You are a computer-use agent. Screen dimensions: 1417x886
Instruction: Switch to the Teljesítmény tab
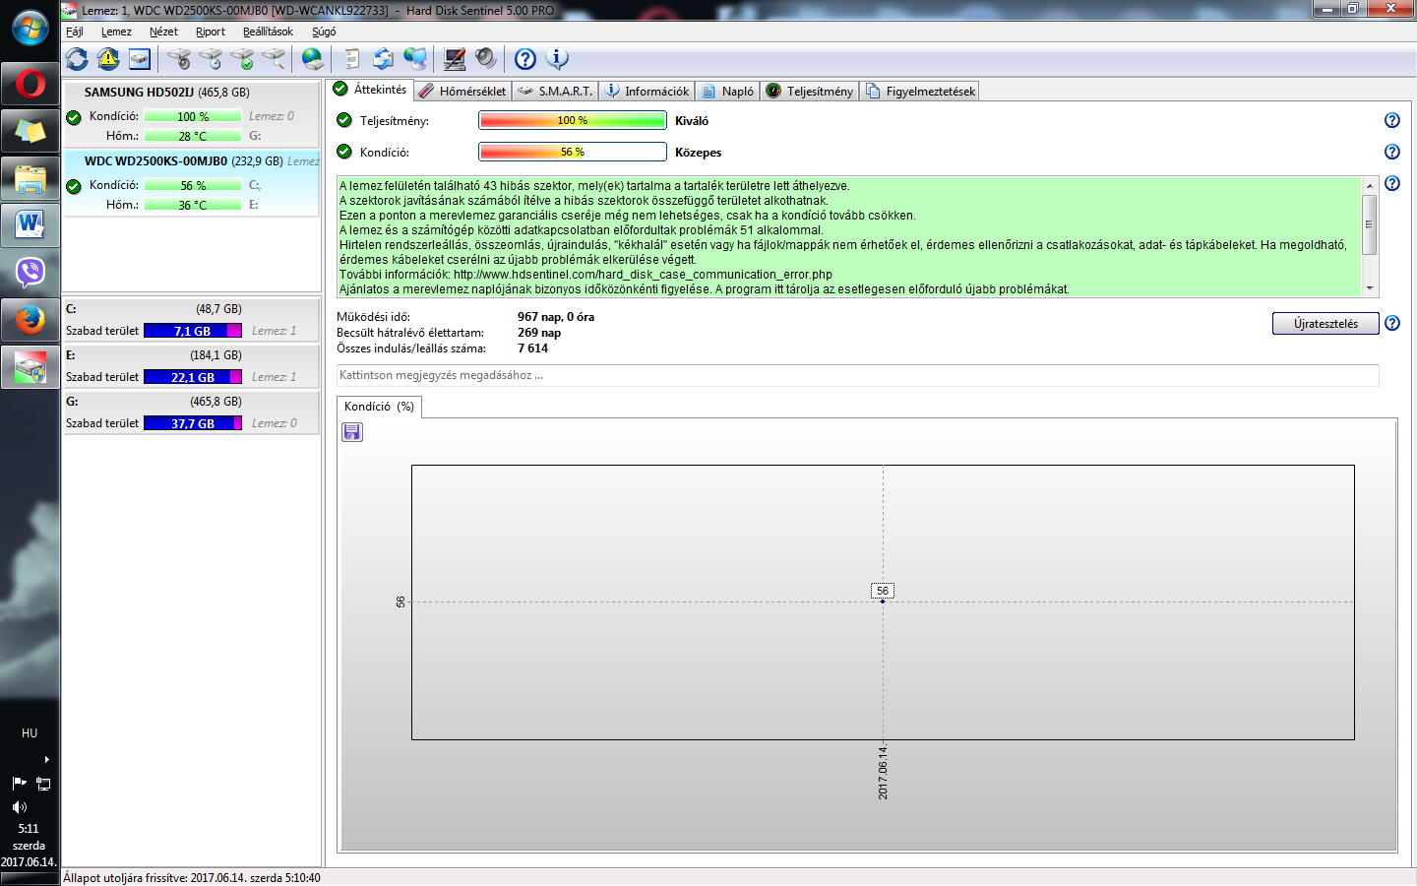810,91
